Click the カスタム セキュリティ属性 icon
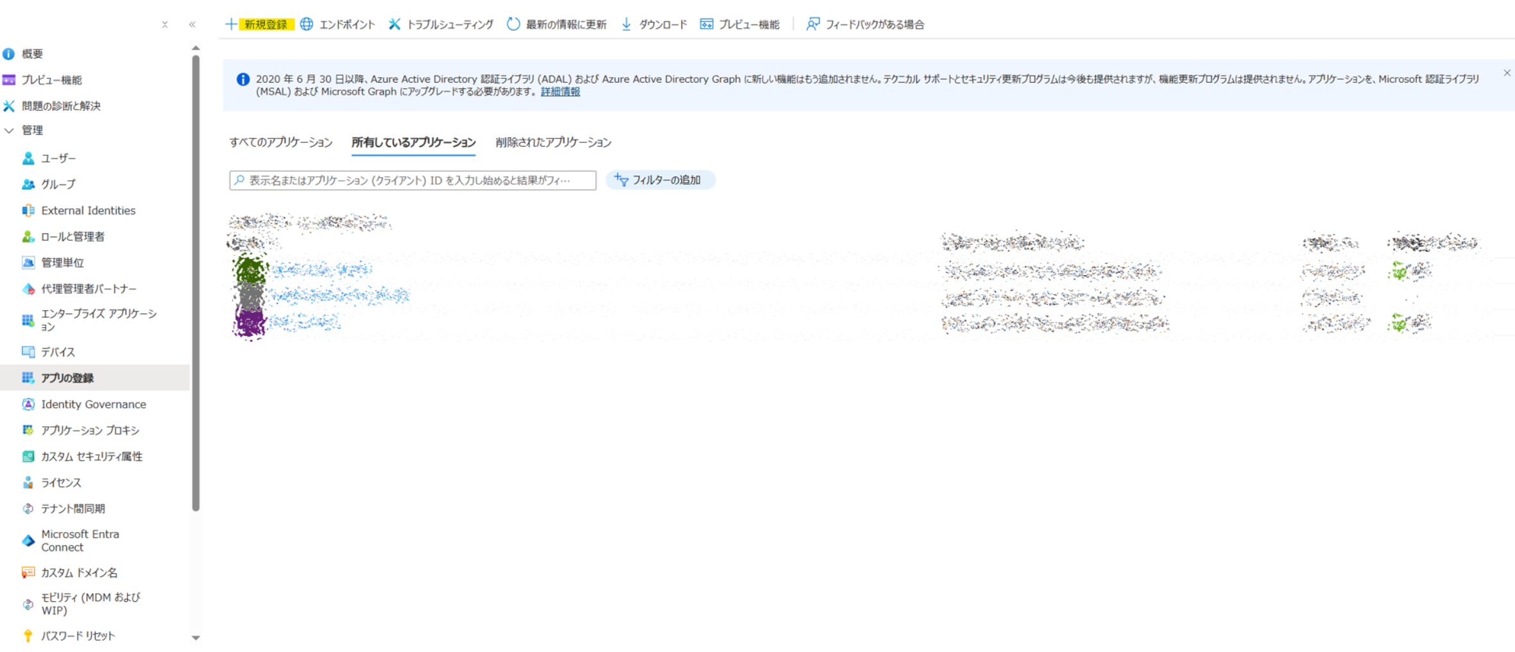The height and width of the screenshot is (652, 1515). pyautogui.click(x=28, y=456)
